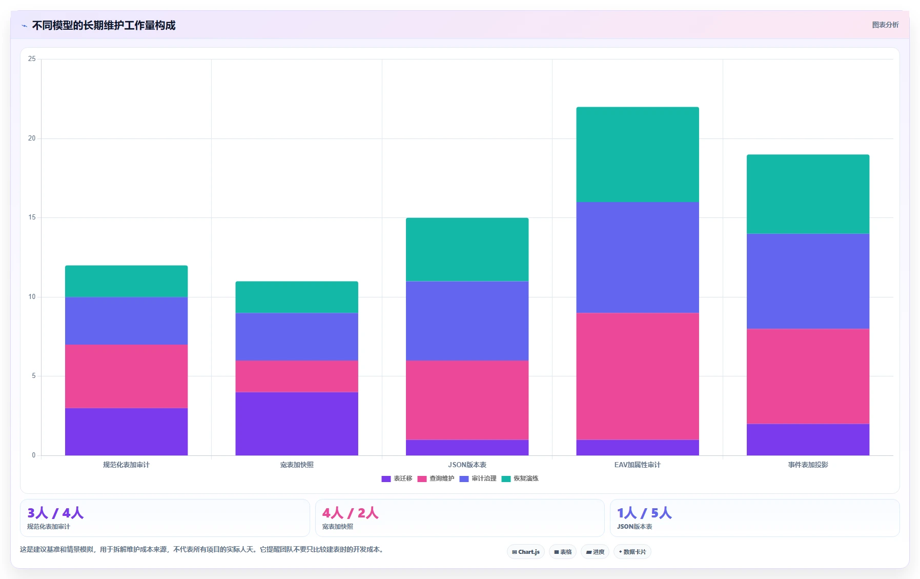920x579 pixels.
Task: Click the x-axis label 规范化表加审计
Action: [x=127, y=465]
